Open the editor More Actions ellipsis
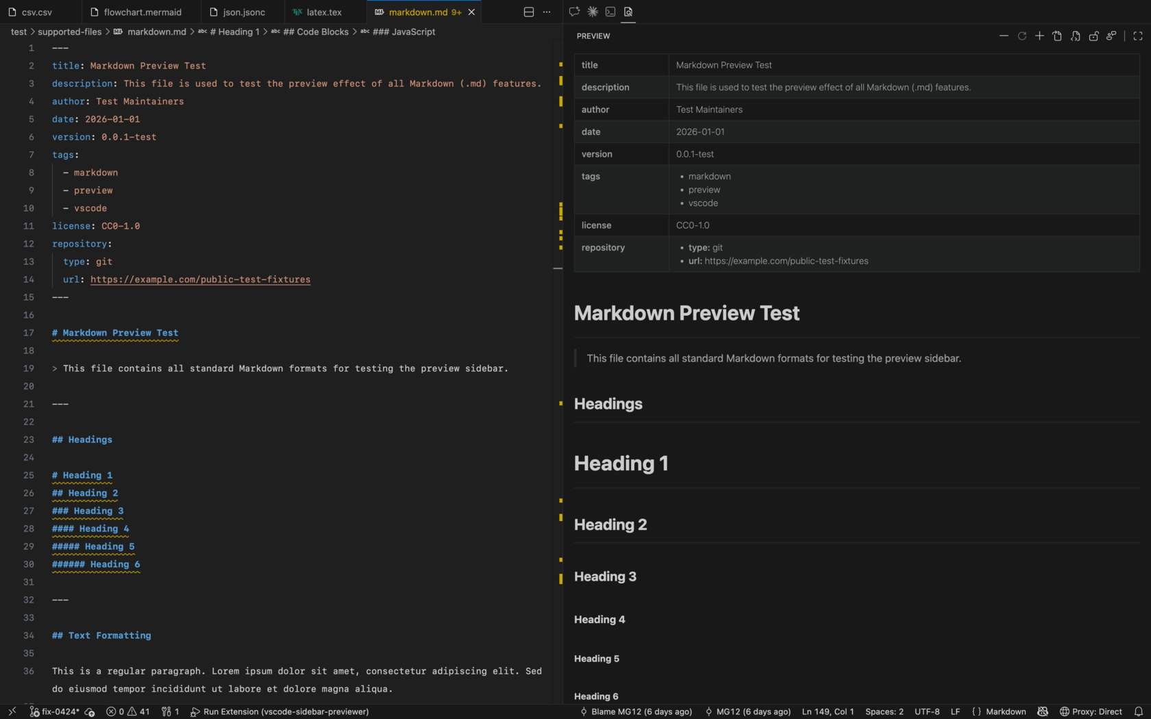 [x=547, y=12]
